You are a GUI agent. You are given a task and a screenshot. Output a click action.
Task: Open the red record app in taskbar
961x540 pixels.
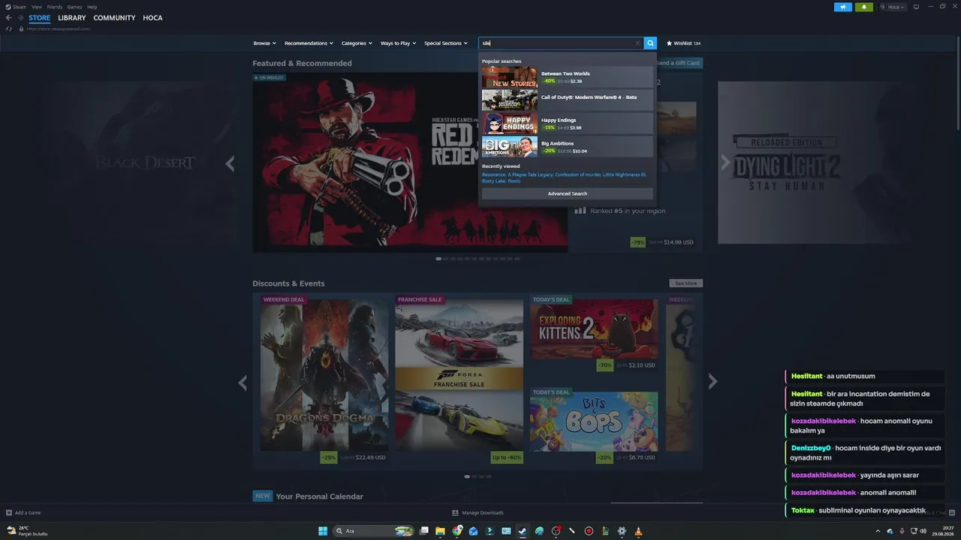click(x=589, y=531)
